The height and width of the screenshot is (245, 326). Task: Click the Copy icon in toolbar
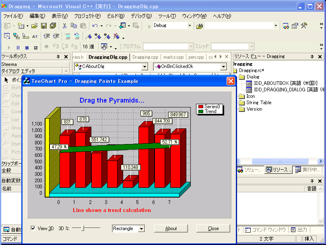pos(74,26)
